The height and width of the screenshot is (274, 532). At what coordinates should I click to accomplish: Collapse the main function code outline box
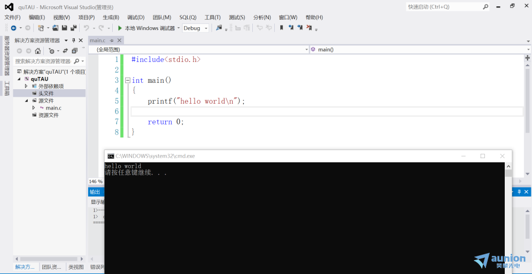click(128, 80)
